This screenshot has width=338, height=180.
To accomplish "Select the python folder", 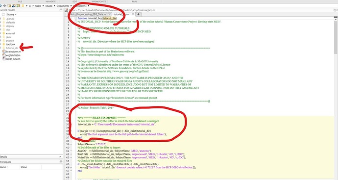I will click(10, 41).
